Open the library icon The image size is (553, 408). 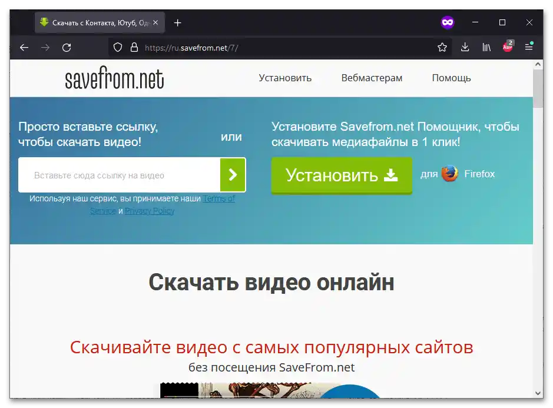486,47
